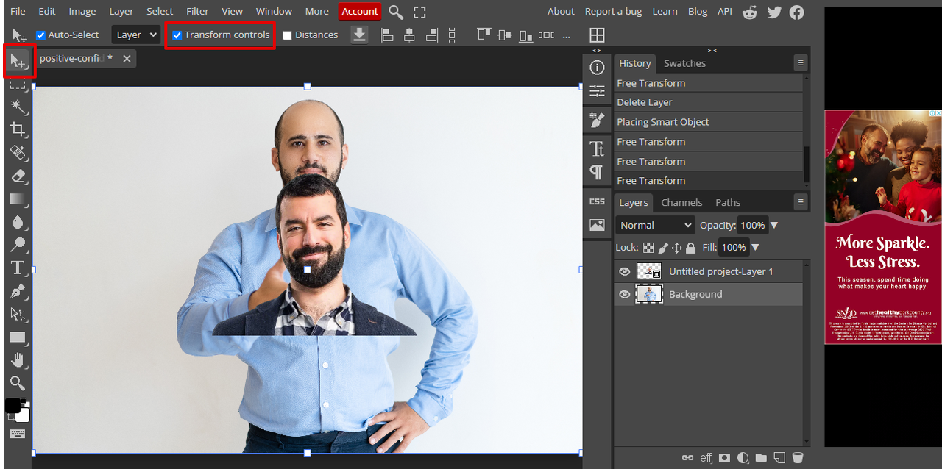Select the Hand tool
The image size is (942, 469).
click(18, 360)
